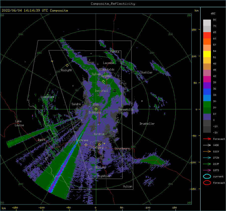This screenshot has height=211, width=226.
Task: Click the Airdrie label
Action: (x=99, y=134)
